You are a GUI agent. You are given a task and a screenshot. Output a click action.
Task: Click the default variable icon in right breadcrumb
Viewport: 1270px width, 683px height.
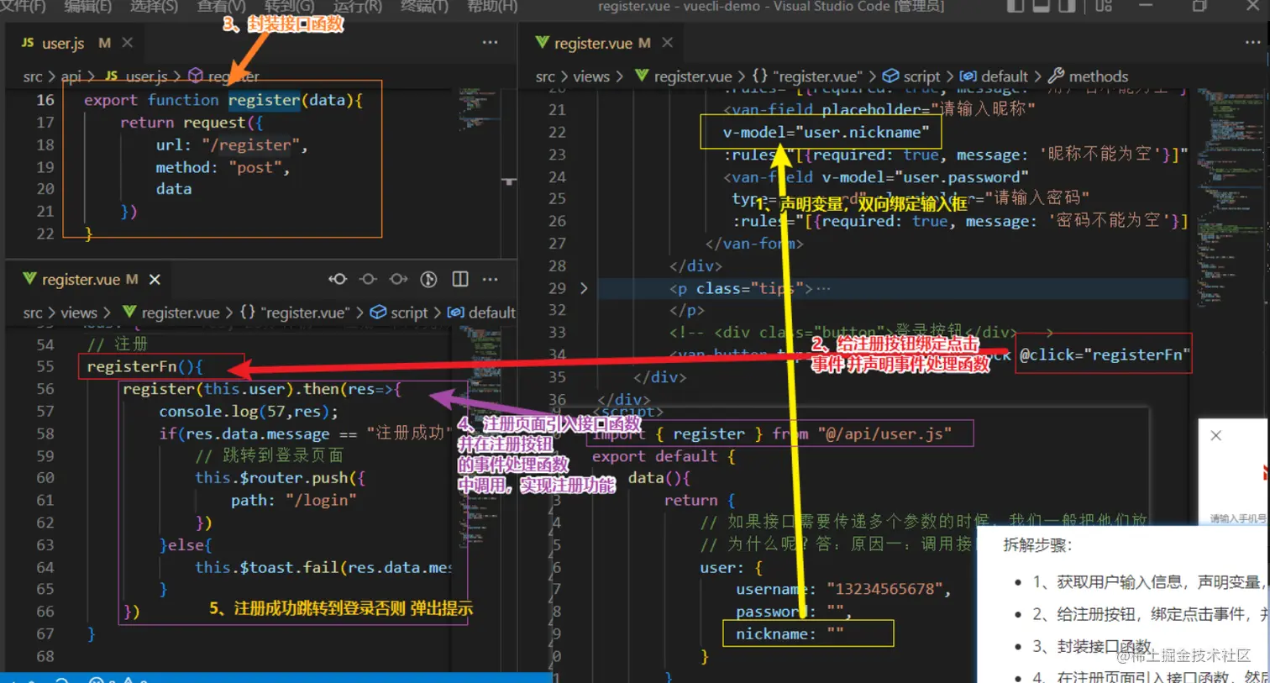pos(968,76)
